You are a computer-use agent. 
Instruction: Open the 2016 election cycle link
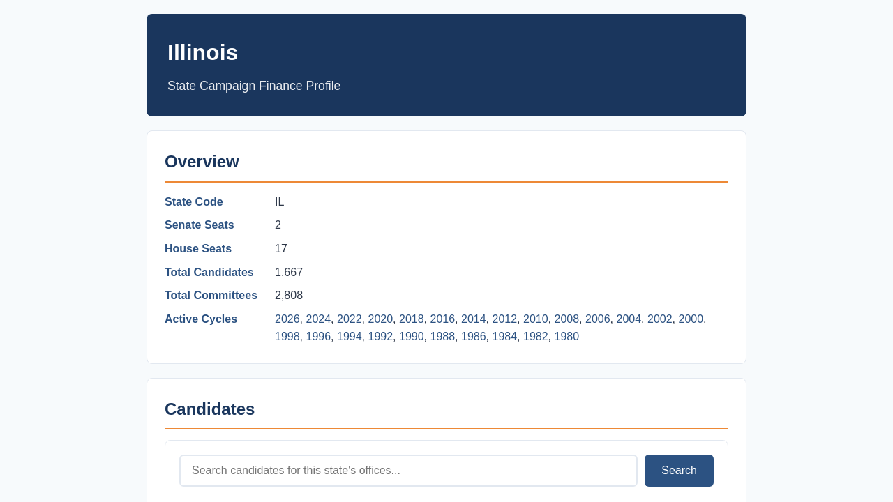pos(442,319)
